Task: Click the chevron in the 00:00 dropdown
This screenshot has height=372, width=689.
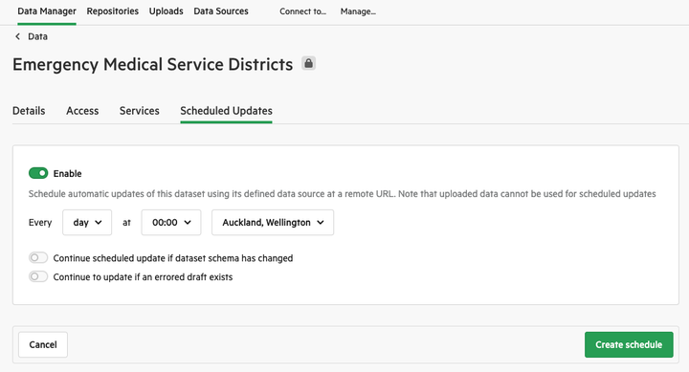Action: click(188, 222)
